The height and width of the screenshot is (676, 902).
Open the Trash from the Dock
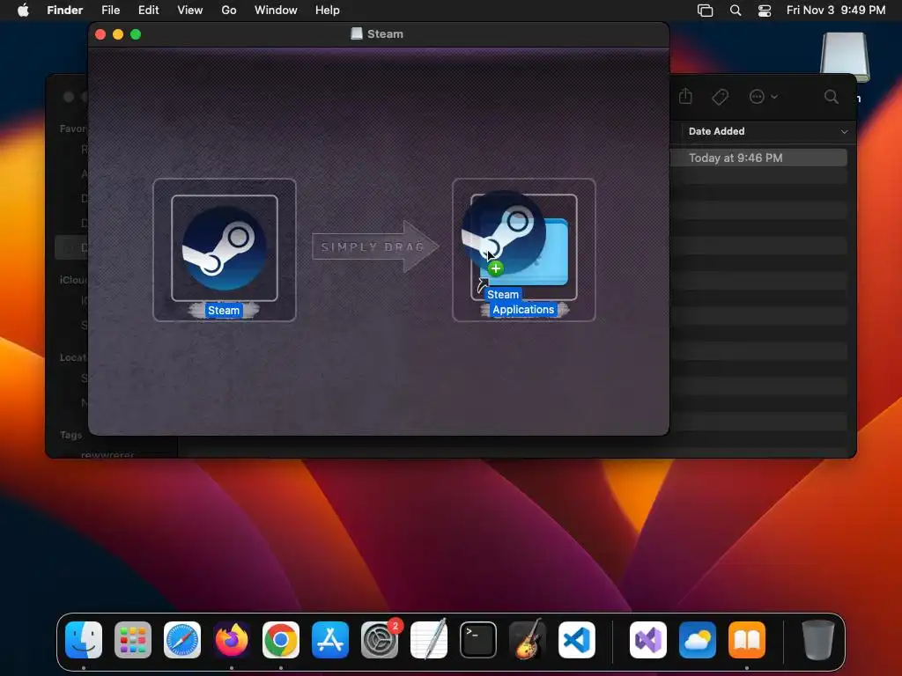[x=818, y=640]
